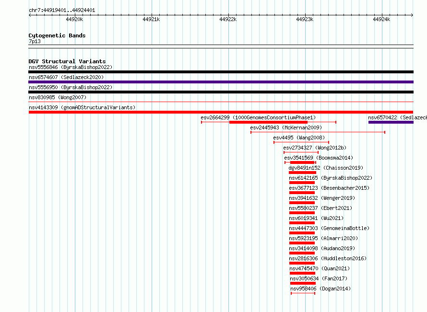The width and height of the screenshot is (427, 312).
Task: Click the red span line under nsv958406
Action: [303, 293]
